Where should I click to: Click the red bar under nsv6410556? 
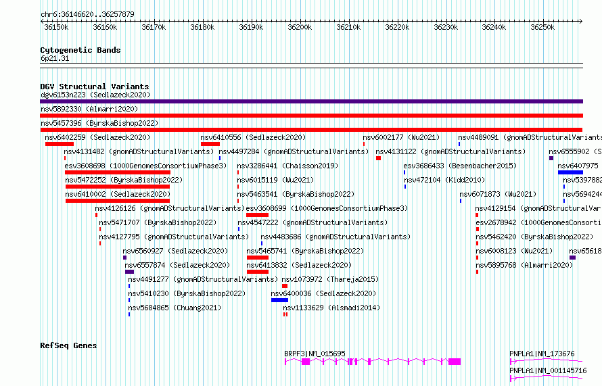tap(210, 144)
